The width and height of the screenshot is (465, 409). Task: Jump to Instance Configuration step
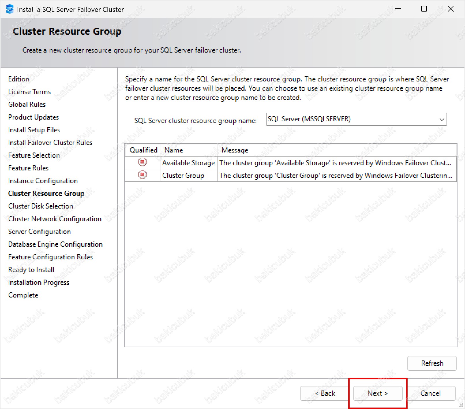(43, 181)
